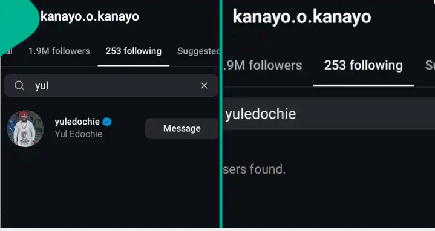Click the Message button for yuledochie
This screenshot has width=435, height=231.
(182, 128)
